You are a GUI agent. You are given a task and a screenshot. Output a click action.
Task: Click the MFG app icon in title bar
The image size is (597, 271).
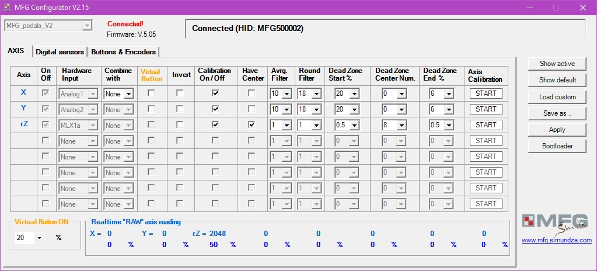(6, 7)
